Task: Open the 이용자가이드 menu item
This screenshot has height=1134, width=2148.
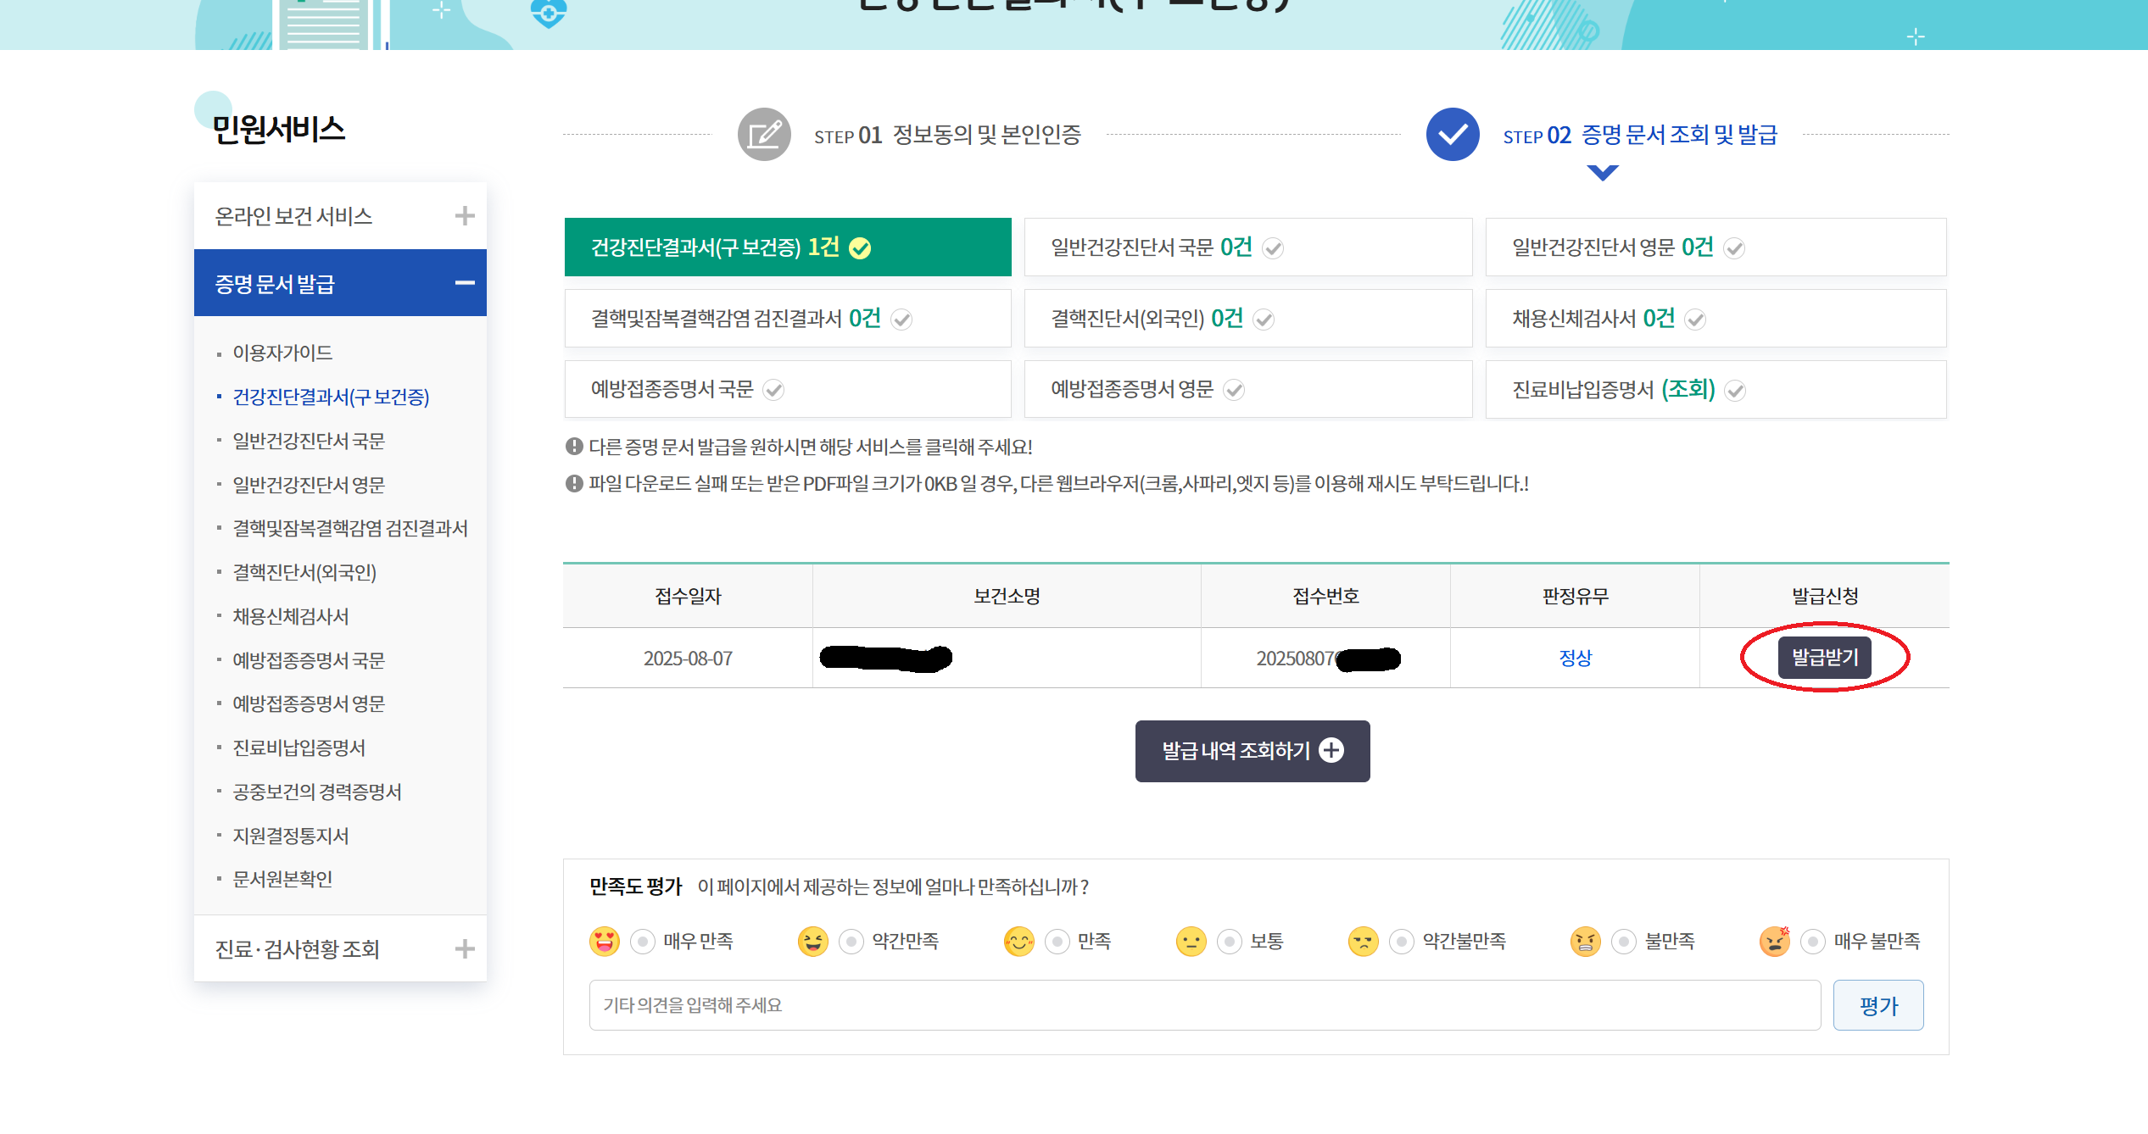Action: [283, 353]
